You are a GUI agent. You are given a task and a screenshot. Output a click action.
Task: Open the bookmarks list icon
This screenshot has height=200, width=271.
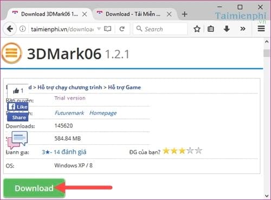point(211,29)
